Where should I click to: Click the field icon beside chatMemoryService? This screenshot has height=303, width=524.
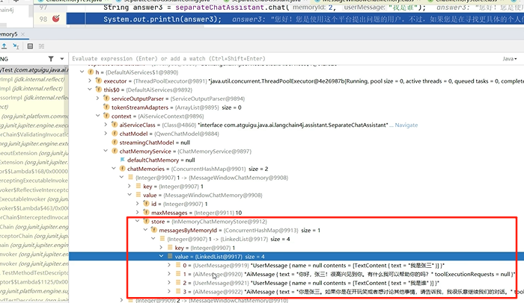click(115, 151)
